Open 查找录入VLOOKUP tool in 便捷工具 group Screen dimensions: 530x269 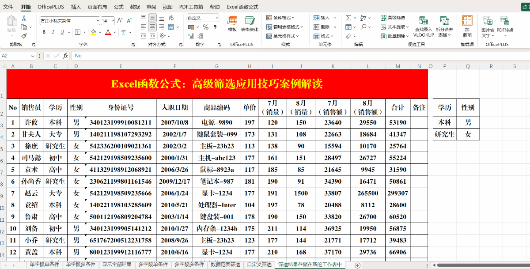point(423,27)
